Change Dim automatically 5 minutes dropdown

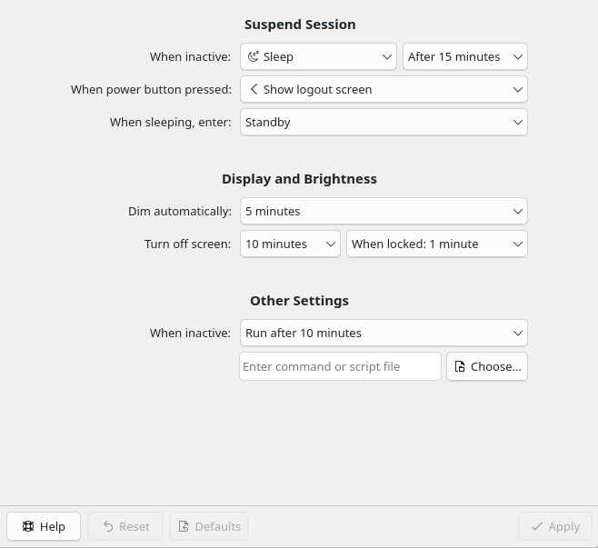point(384,211)
